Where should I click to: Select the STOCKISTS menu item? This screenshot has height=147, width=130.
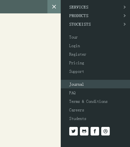80,24
